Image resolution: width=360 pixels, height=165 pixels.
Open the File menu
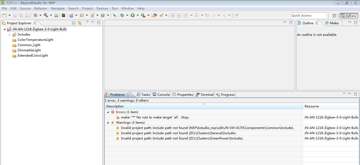pos(4,8)
